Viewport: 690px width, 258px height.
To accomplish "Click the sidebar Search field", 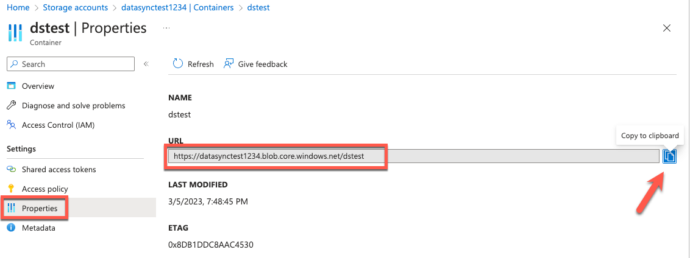I will [x=71, y=64].
